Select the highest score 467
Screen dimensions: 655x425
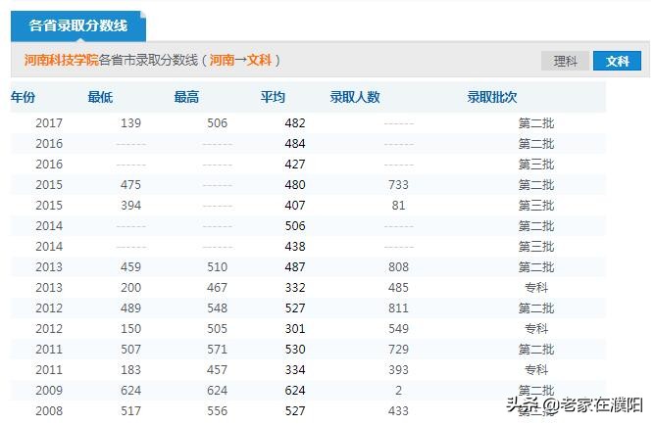[218, 287]
